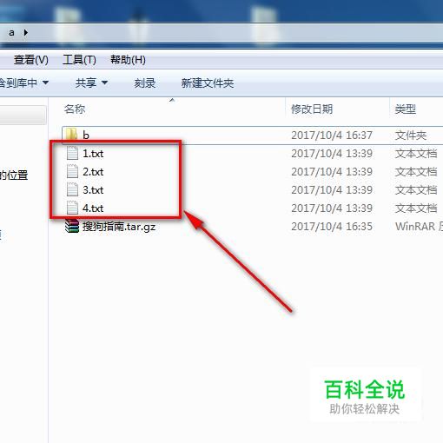Click the 1.txt modified date 13:39

point(332,154)
